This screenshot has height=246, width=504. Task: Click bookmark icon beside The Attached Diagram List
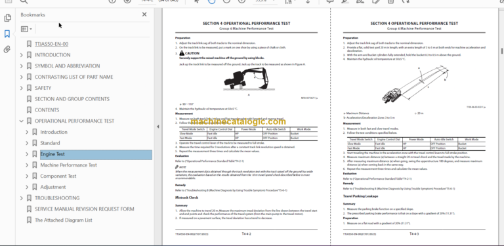click(x=29, y=220)
